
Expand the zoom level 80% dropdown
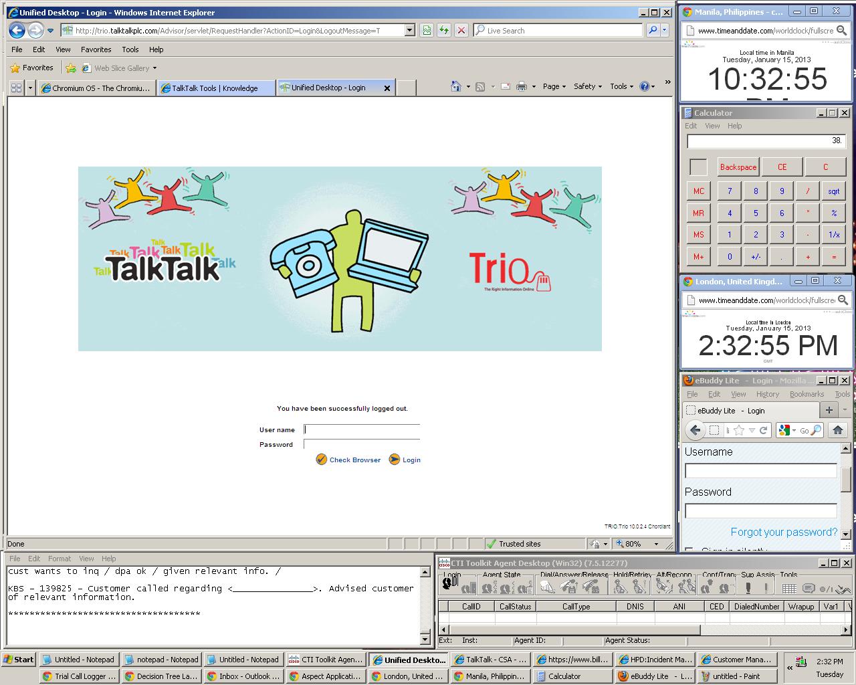tap(656, 544)
